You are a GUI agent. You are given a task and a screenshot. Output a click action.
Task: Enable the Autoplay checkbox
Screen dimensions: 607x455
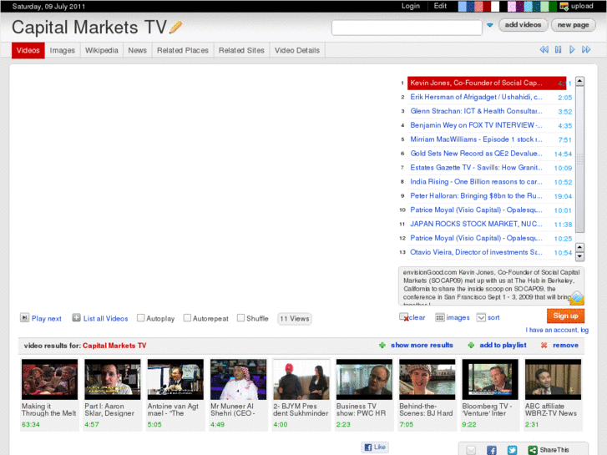point(141,318)
